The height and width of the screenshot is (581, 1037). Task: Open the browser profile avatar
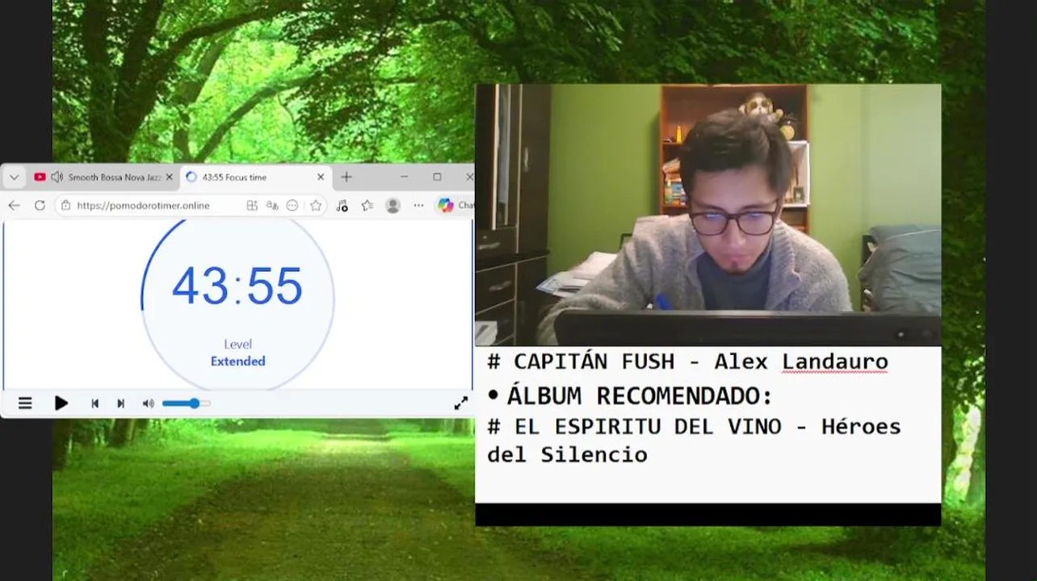coord(393,206)
